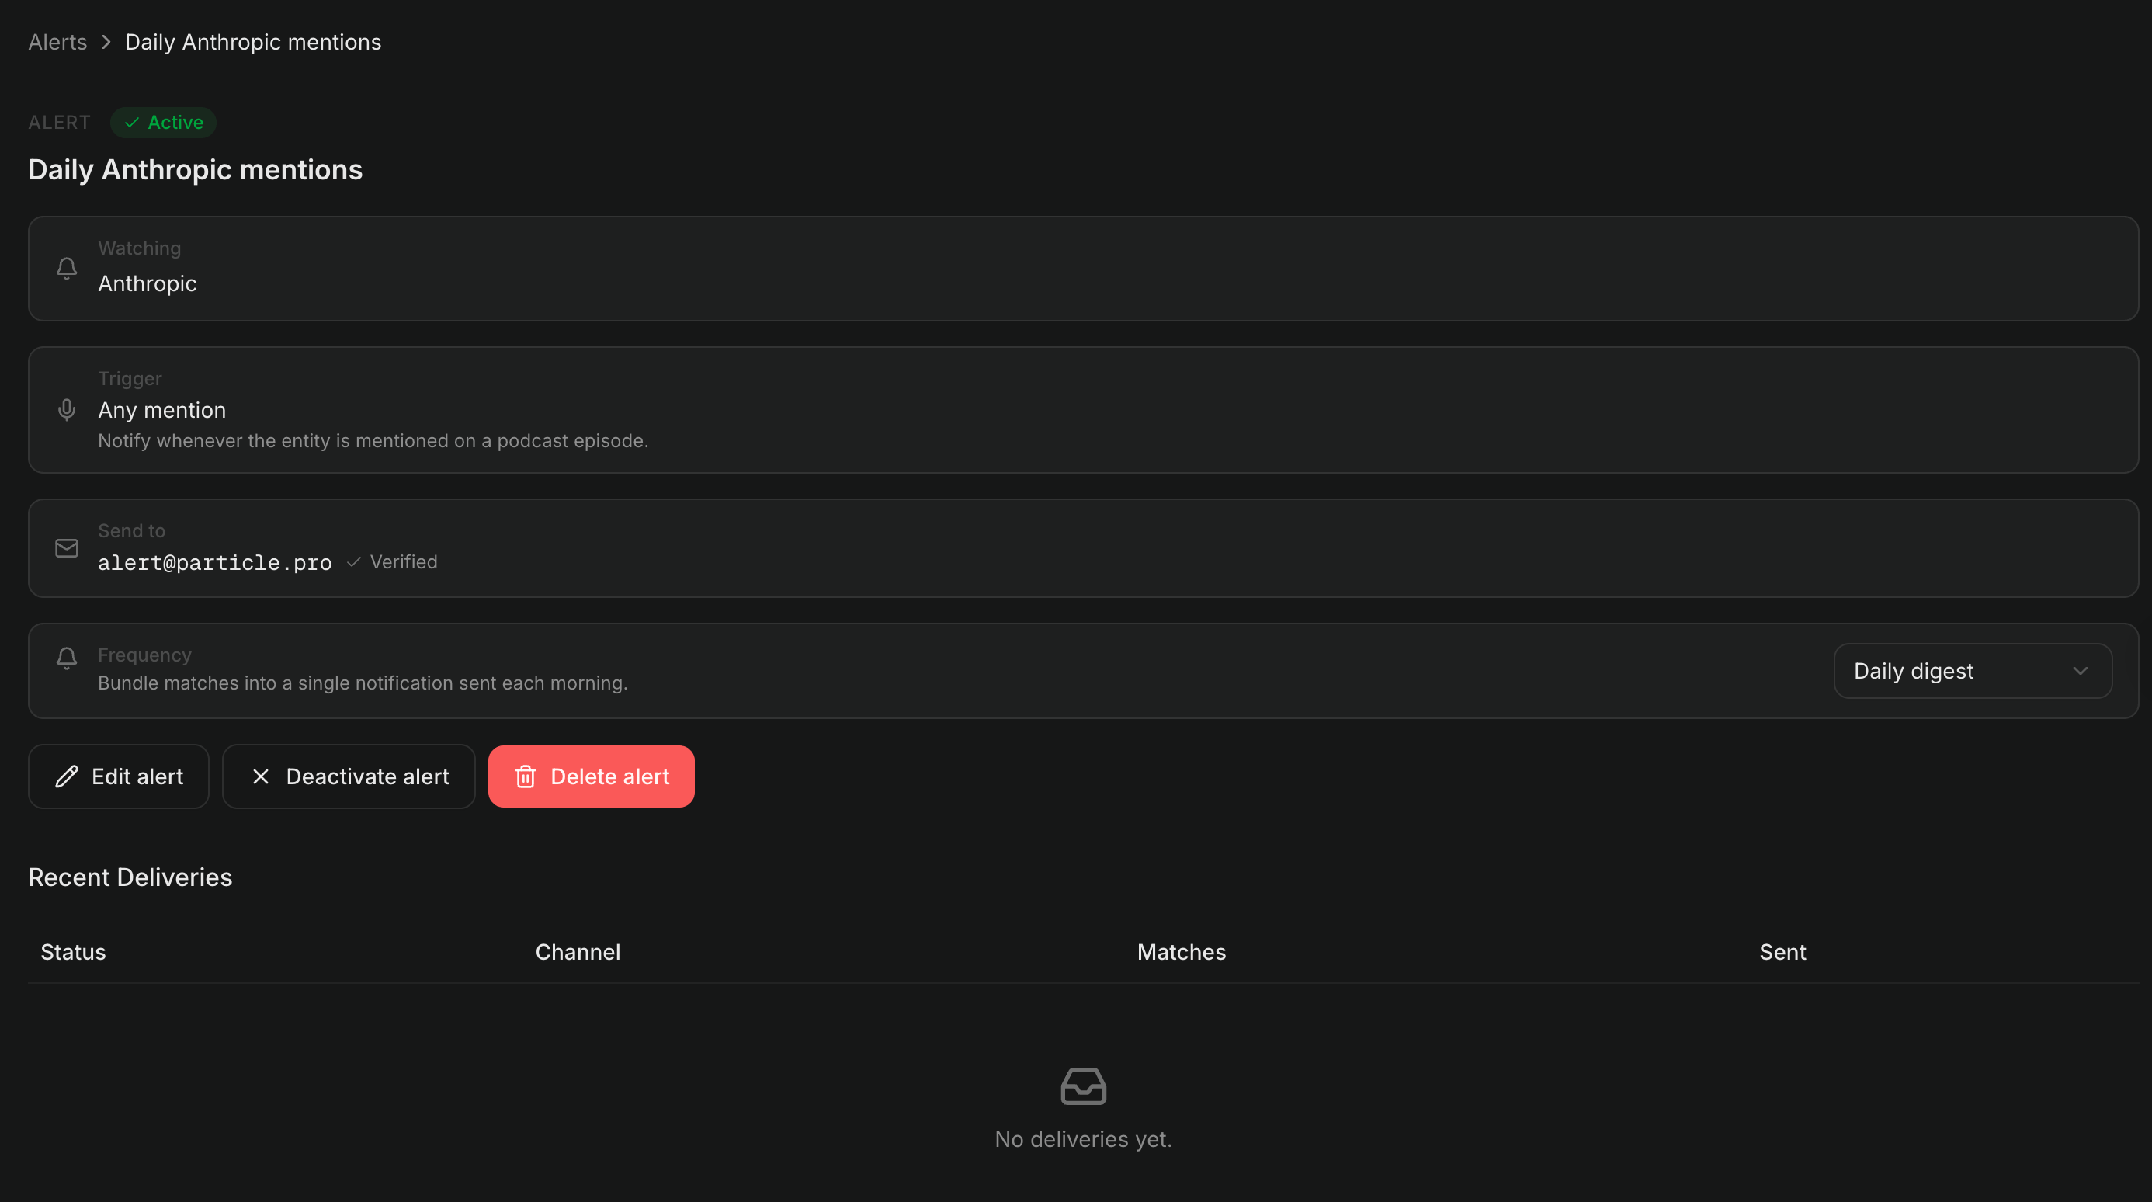This screenshot has height=1202, width=2152.
Task: Click the Send to envelope icon
Action: tap(67, 548)
